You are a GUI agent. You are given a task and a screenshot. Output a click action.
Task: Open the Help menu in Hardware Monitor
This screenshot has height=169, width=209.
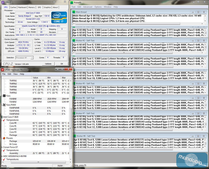(x=22, y=74)
